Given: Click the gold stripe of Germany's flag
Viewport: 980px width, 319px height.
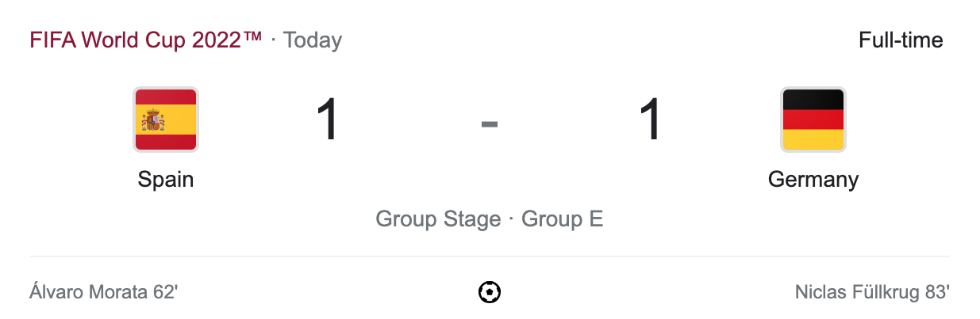Looking at the screenshot, I should [813, 140].
